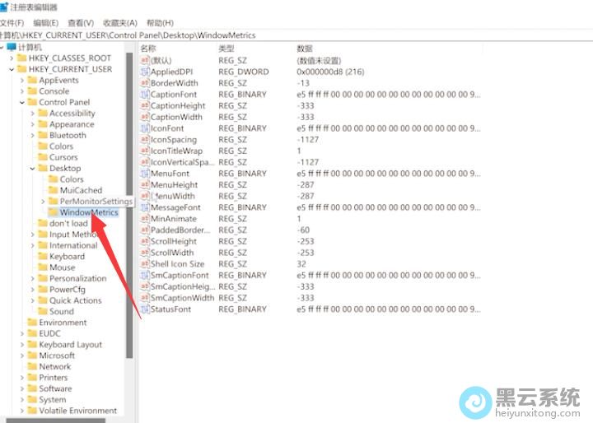Collapse the HKEY_CURRENT_USER tree node
The height and width of the screenshot is (423, 593).
tap(12, 69)
